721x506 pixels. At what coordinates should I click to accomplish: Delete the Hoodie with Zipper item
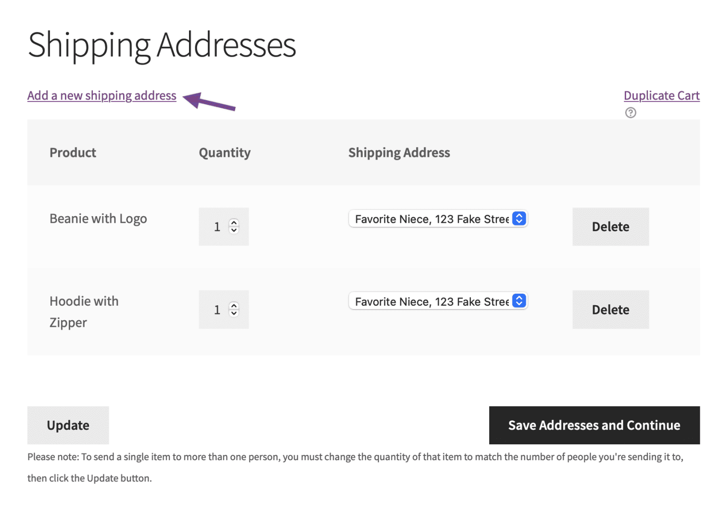(610, 310)
